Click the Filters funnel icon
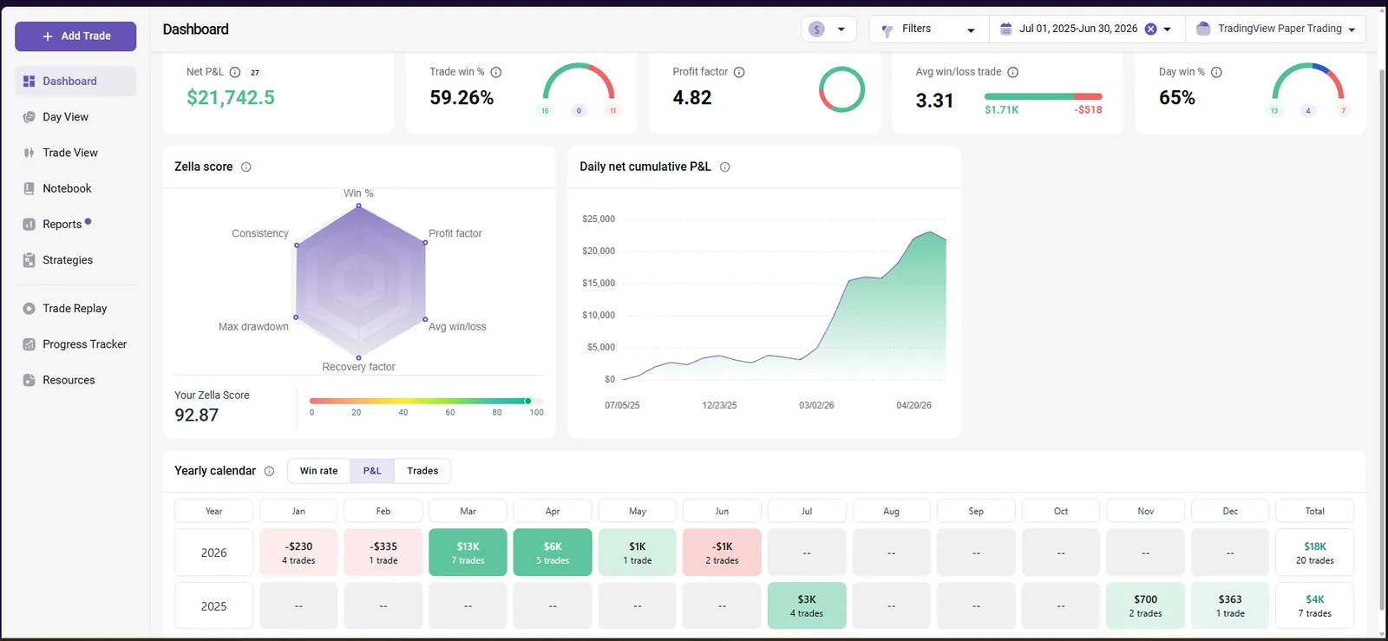The height and width of the screenshot is (641, 1388). [887, 30]
